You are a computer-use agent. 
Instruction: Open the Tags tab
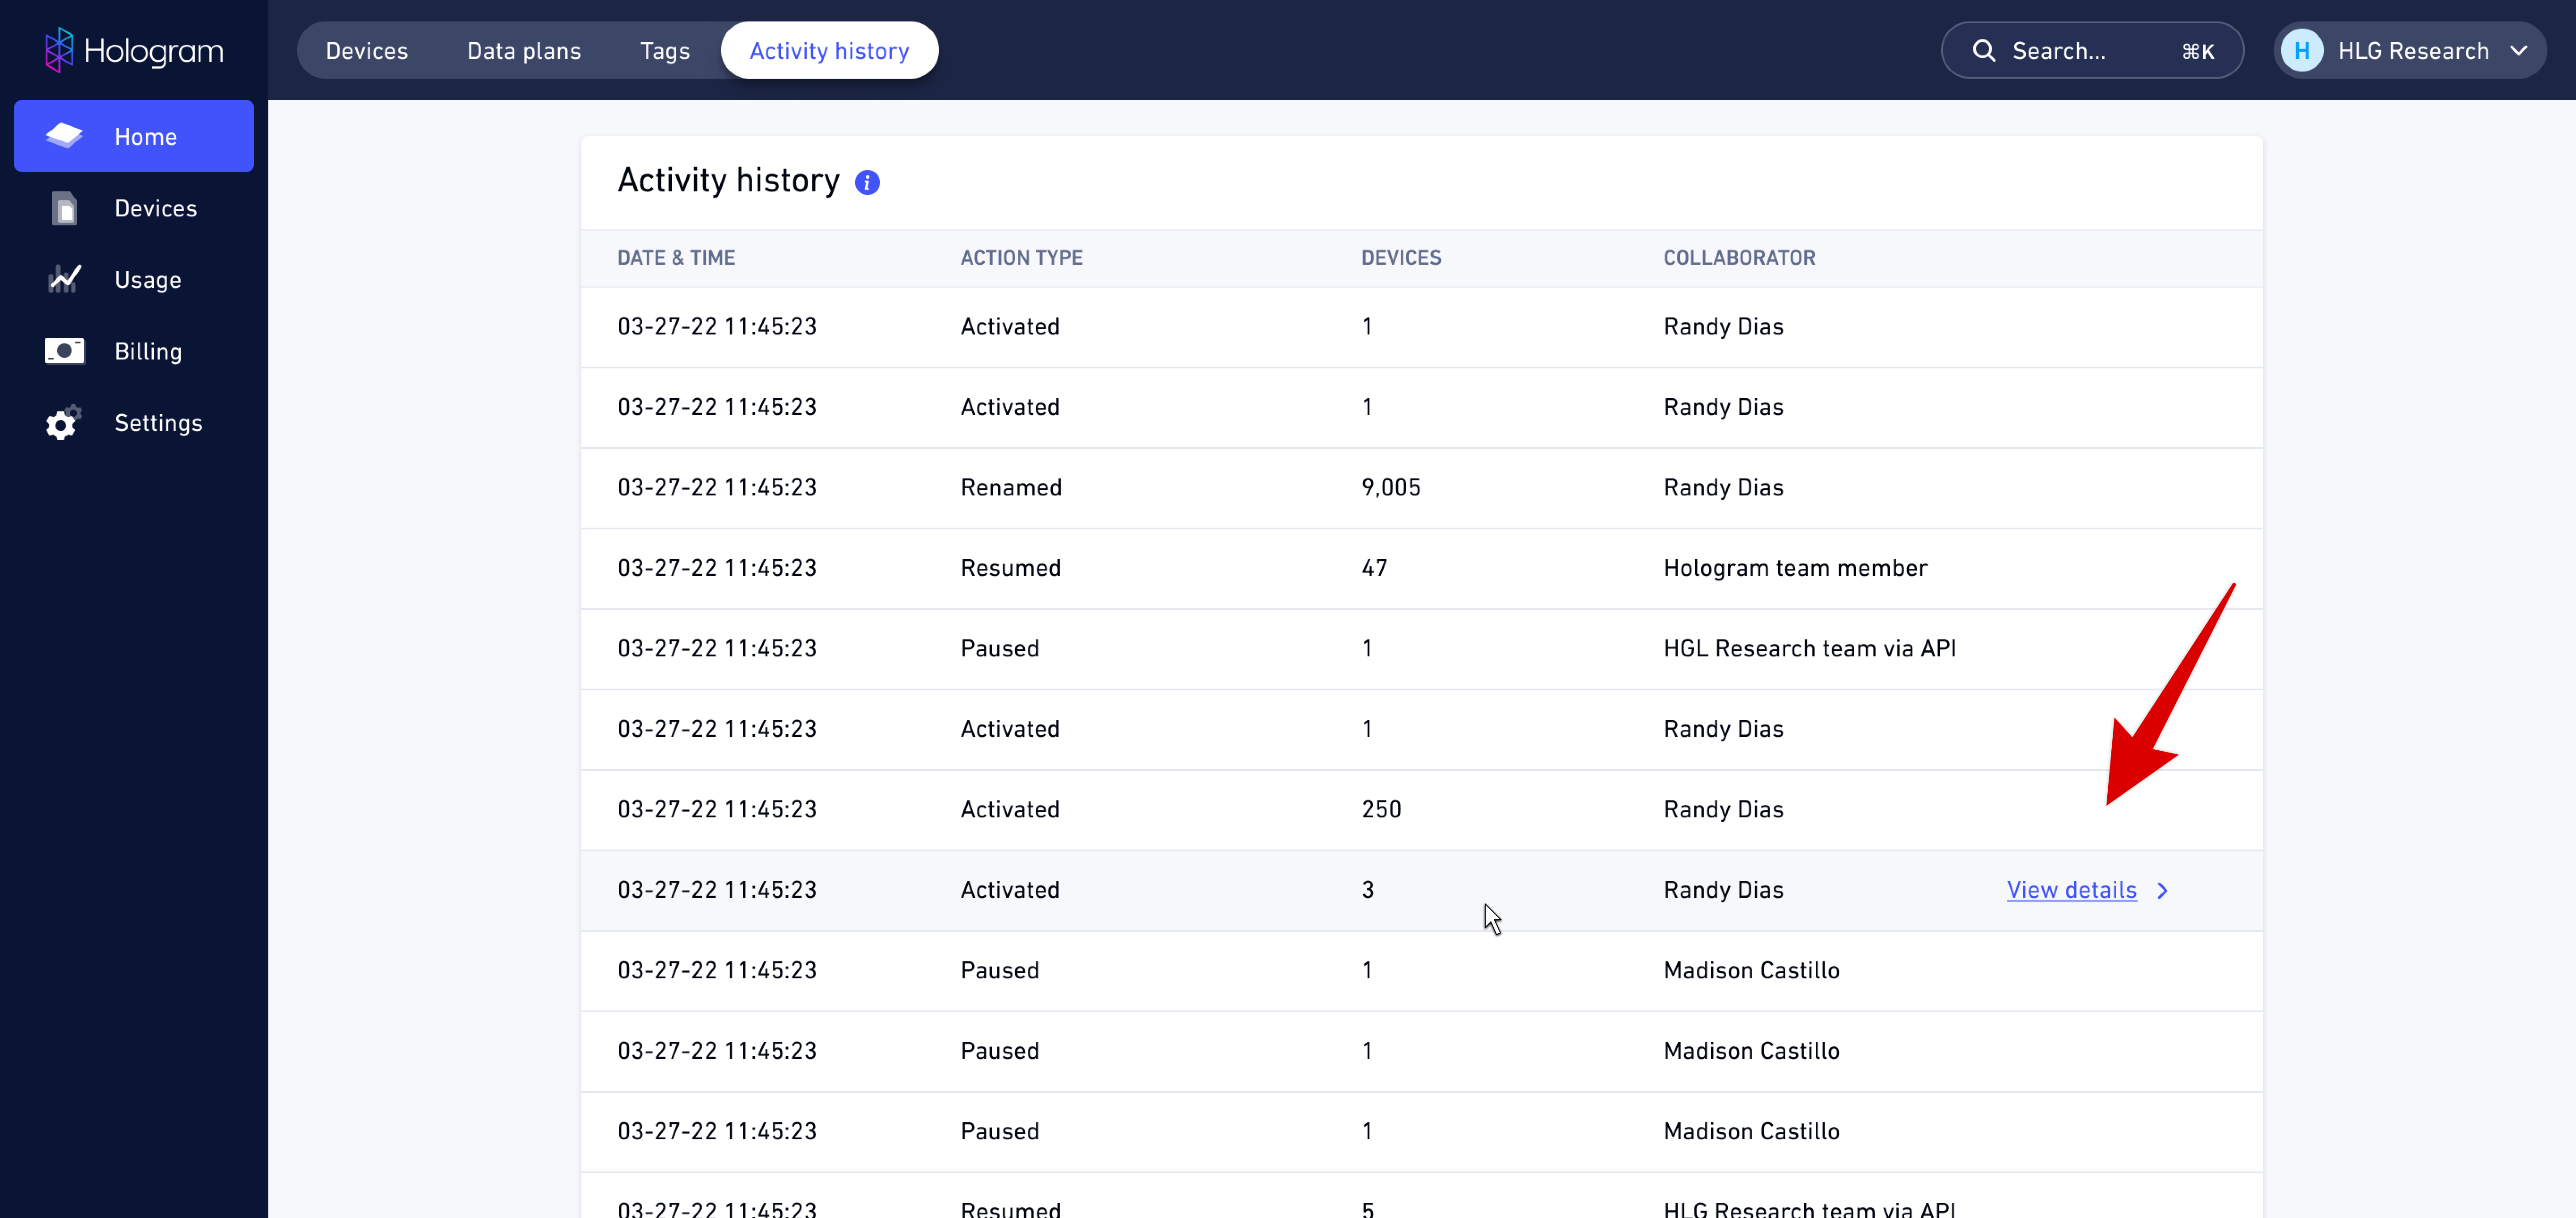pyautogui.click(x=665, y=50)
